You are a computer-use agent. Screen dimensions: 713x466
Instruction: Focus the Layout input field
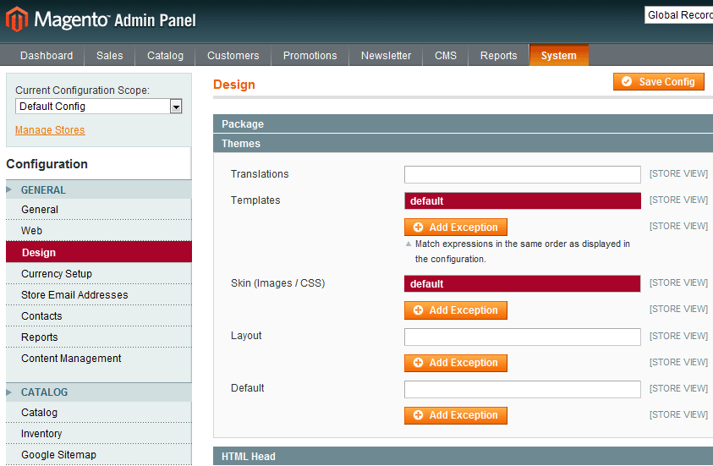coord(523,337)
